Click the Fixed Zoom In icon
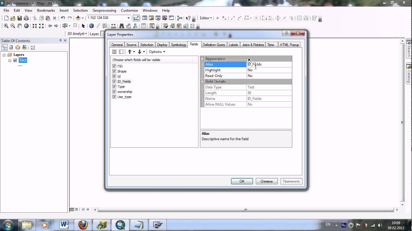Viewport: 412px width, 231px height. 34,26
